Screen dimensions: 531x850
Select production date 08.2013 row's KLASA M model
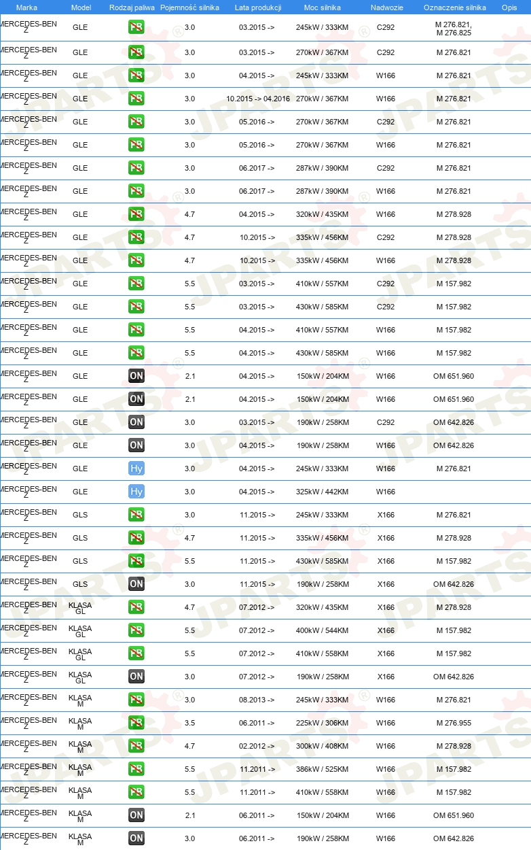tap(80, 700)
